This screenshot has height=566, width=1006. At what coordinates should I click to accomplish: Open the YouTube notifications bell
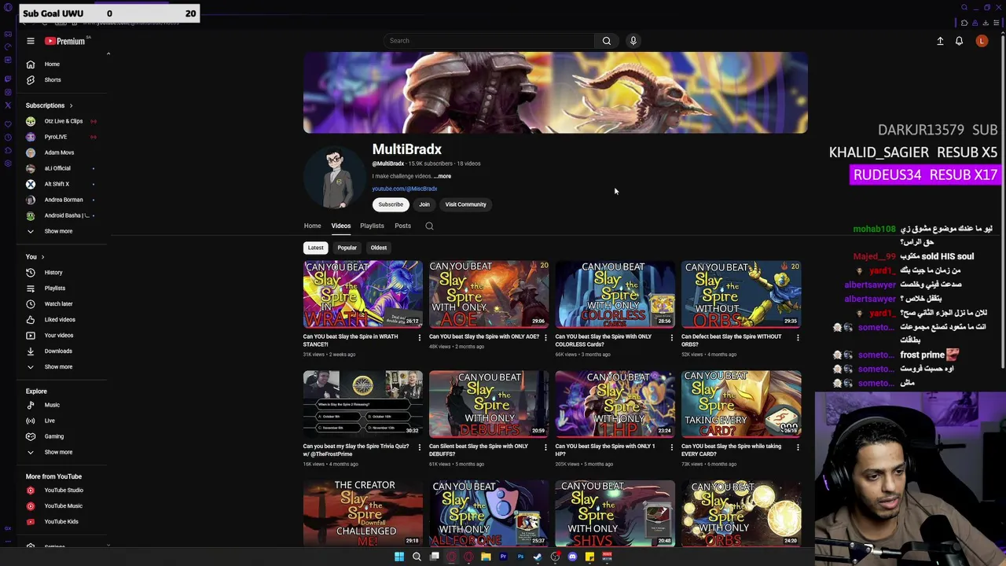coord(959,41)
